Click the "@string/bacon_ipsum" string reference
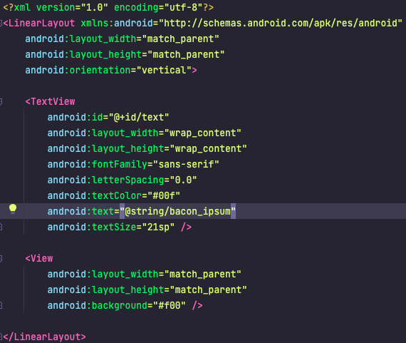 (x=177, y=212)
